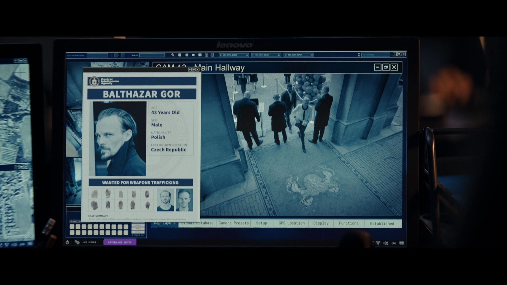Click the GPS SYSTEM label in bottom bar
507x285 pixels.
[90, 242]
